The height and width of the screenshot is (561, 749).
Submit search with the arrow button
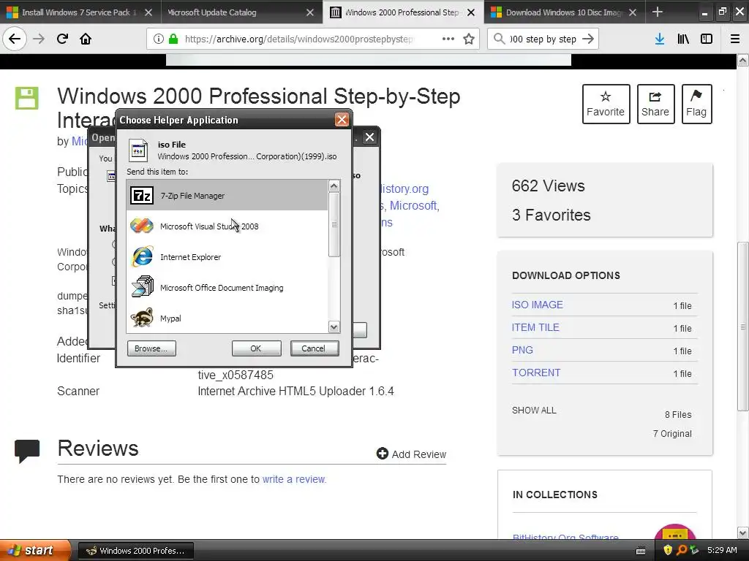[589, 39]
